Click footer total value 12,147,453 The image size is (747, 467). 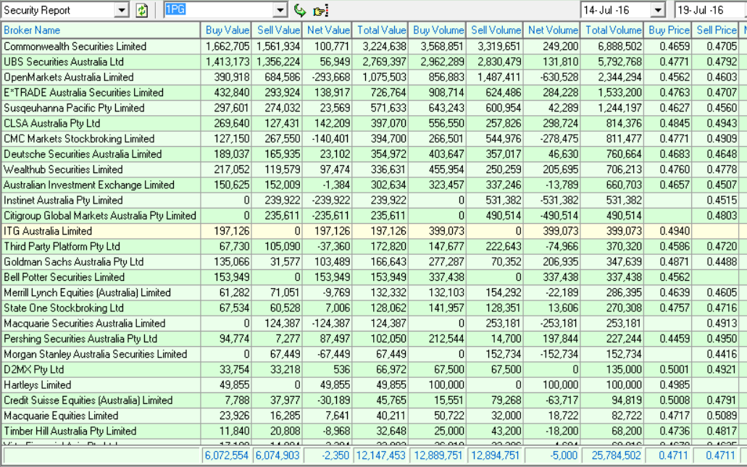coord(380,455)
